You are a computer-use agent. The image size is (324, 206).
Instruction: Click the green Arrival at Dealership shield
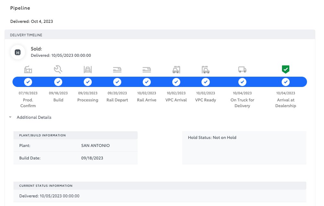[x=286, y=69]
